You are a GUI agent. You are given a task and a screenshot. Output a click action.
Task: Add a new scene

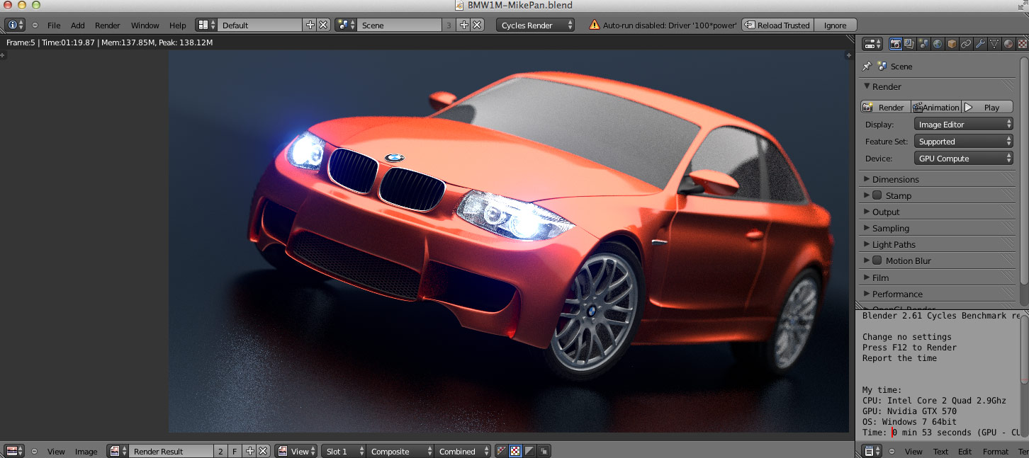[464, 25]
